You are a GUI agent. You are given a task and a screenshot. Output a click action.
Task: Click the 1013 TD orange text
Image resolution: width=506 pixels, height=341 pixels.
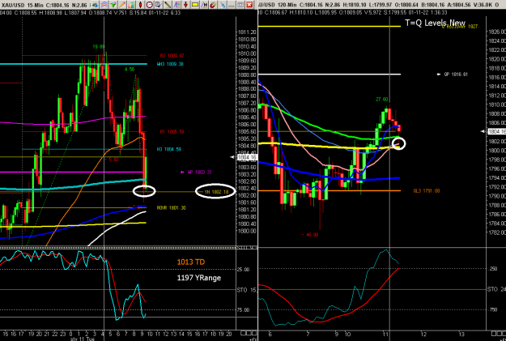coord(191,262)
